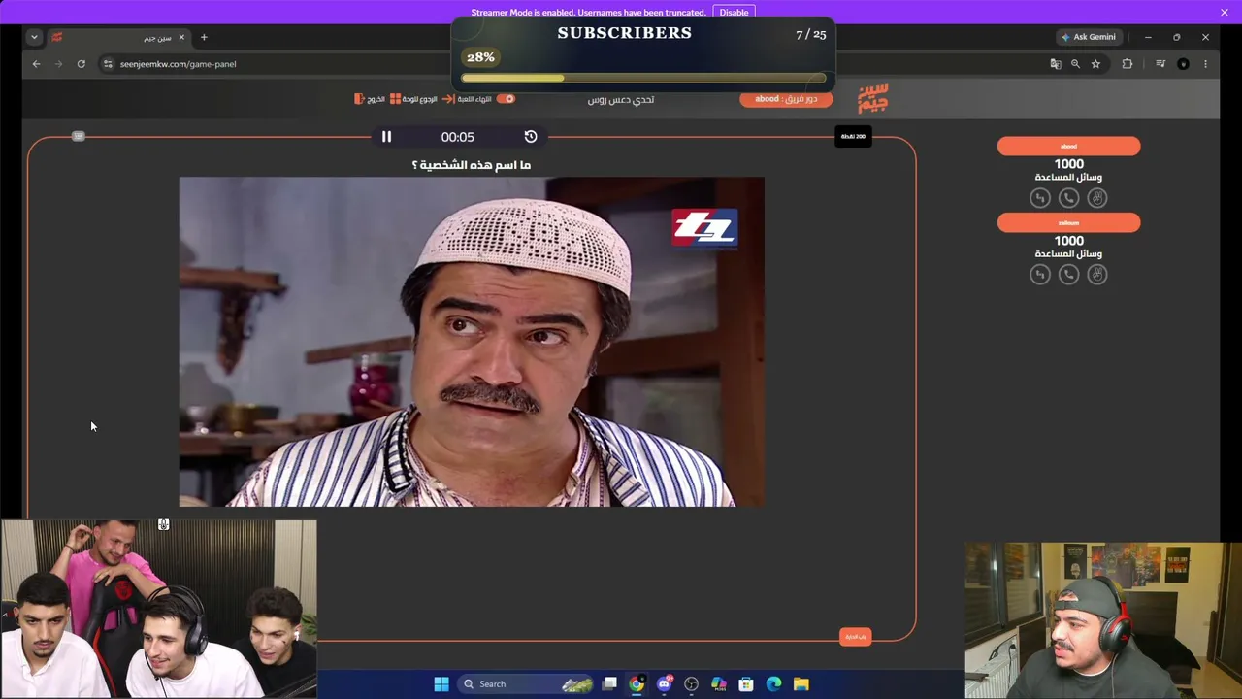This screenshot has height=699, width=1242.
Task: Open File Explorer from the taskbar
Action: coord(801,684)
